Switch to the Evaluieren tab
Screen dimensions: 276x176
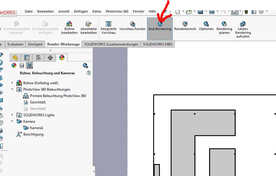click(x=15, y=44)
